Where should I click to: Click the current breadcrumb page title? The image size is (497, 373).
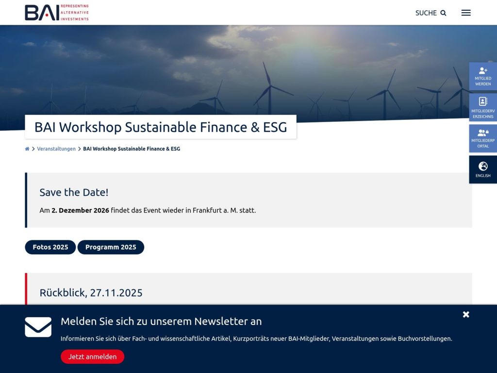pyautogui.click(x=131, y=149)
